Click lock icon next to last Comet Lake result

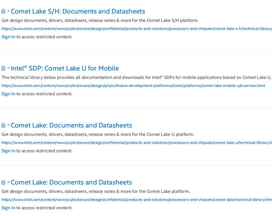[3, 182]
